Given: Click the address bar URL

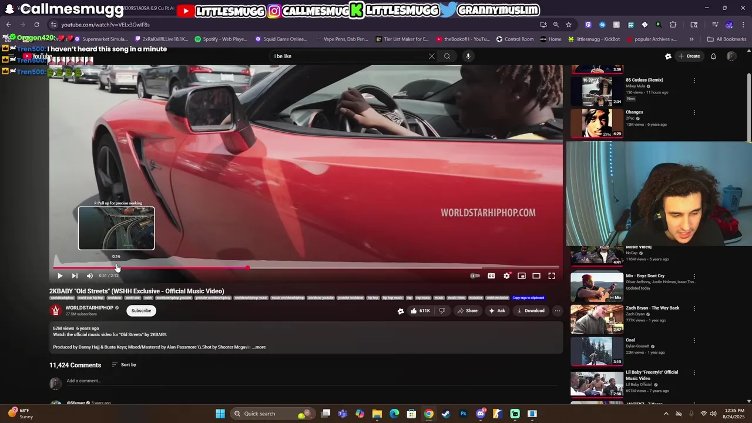Looking at the screenshot, I should pos(106,25).
